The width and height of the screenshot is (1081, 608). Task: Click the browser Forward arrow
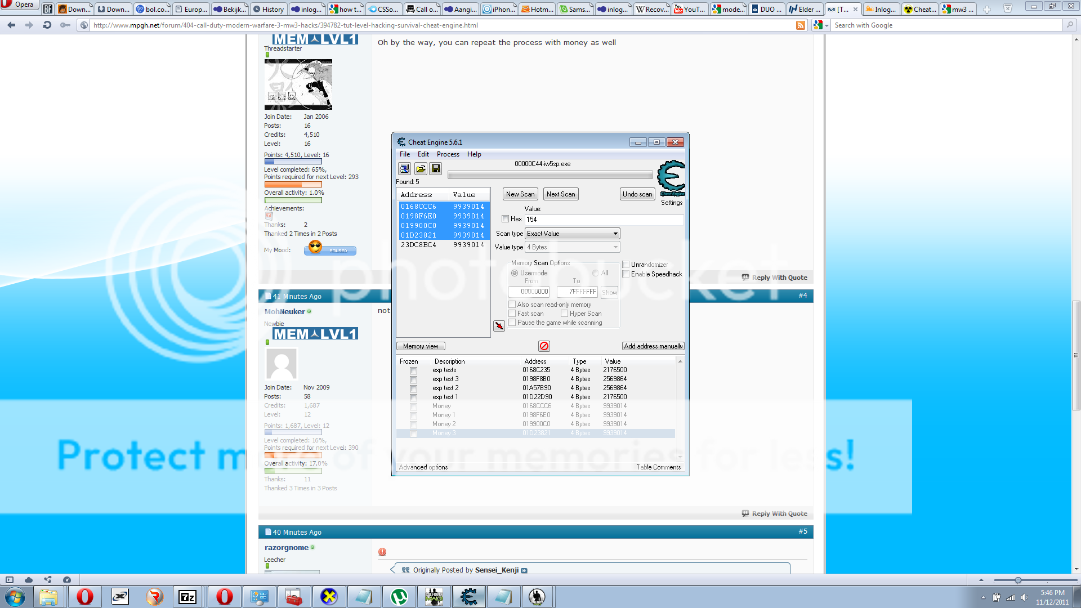point(29,25)
